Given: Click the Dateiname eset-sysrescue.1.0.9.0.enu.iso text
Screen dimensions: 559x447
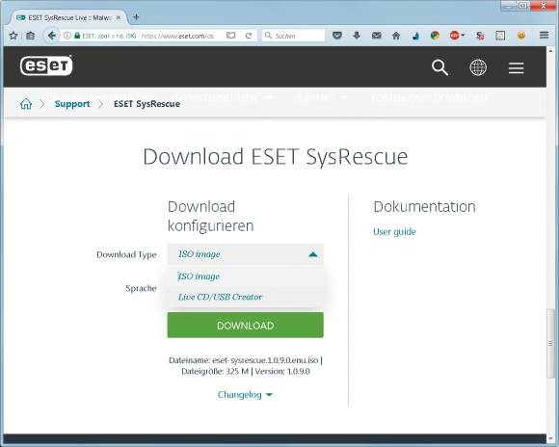Looking at the screenshot, I should (244, 360).
